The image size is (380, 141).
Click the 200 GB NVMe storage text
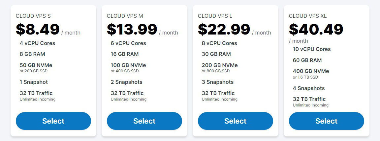tap(220, 65)
